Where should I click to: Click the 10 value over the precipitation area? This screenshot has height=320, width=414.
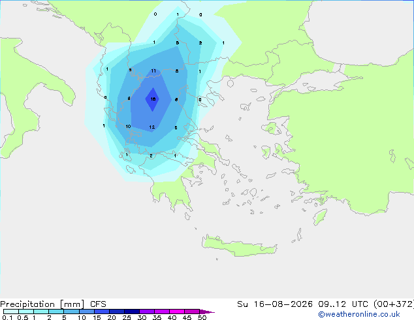(128, 127)
